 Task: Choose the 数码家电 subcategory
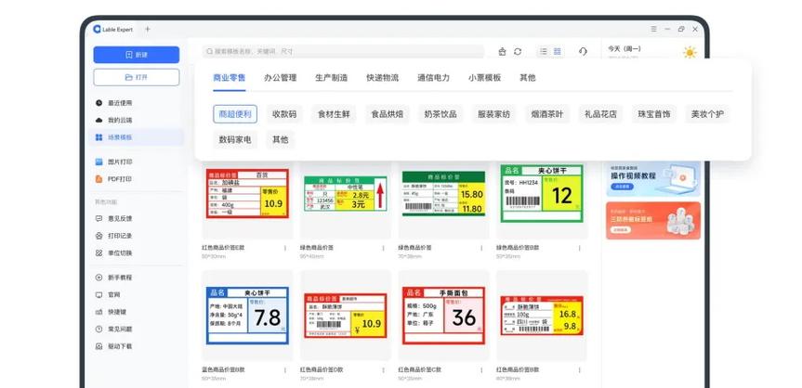pyautogui.click(x=235, y=139)
